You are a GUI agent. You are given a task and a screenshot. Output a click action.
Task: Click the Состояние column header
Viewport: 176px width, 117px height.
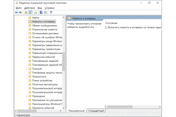[x=111, y=23]
